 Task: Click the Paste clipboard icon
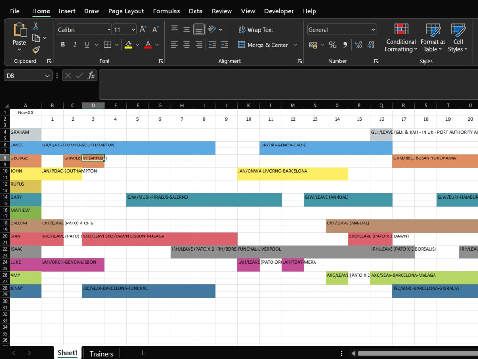[20, 30]
